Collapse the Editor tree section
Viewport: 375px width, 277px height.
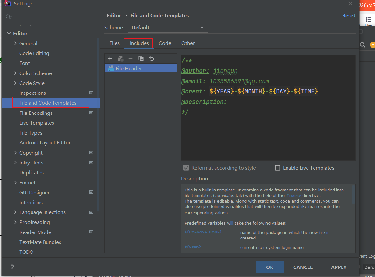click(x=9, y=33)
